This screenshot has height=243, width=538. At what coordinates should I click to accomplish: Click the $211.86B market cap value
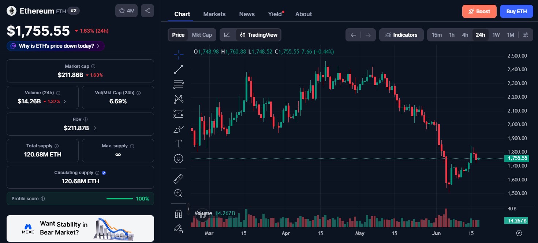71,75
